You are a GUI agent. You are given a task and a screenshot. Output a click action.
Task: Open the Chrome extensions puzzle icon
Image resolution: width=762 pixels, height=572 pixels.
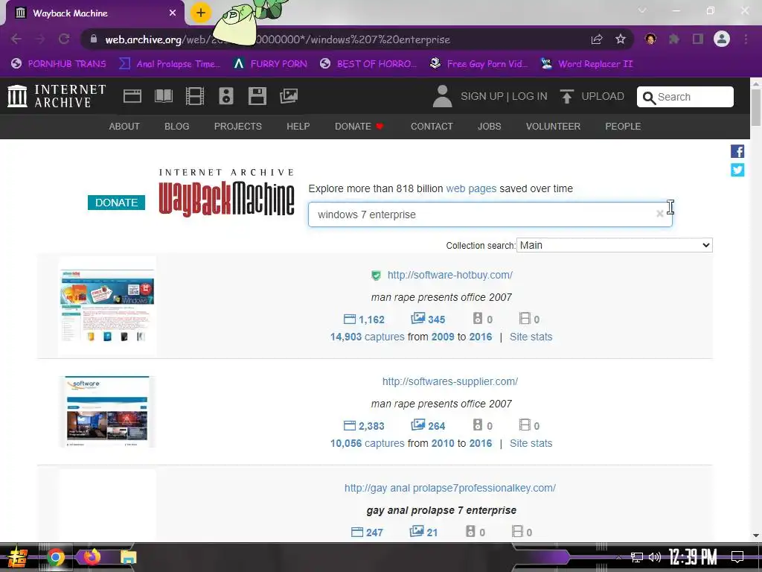coord(674,39)
